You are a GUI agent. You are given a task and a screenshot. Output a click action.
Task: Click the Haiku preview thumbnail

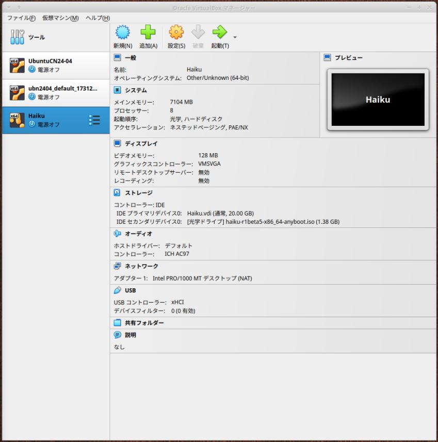[x=378, y=100]
